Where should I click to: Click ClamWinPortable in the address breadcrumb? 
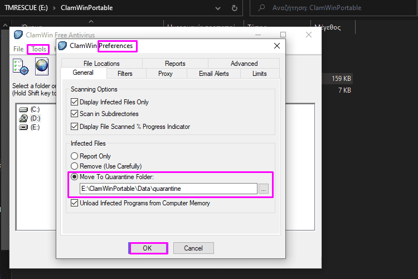(x=86, y=8)
